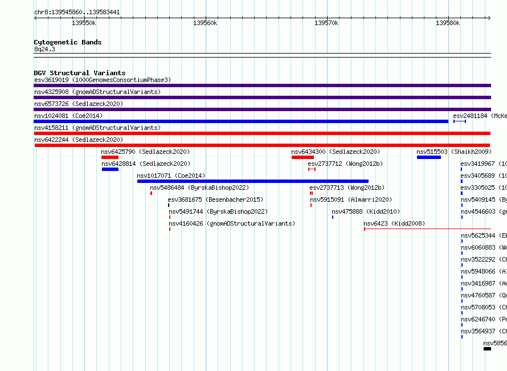This screenshot has height=371, width=507.
Task: Select nsv5486484 (ByrskaBishop2022) label
Action: [x=199, y=187]
